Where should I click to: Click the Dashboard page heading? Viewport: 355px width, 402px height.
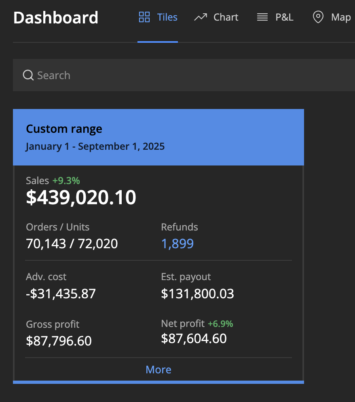tap(56, 18)
